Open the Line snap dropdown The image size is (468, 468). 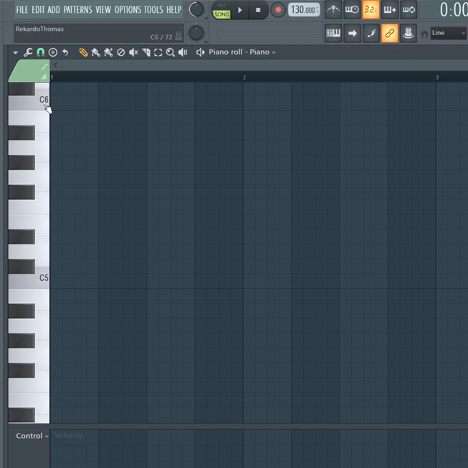449,33
